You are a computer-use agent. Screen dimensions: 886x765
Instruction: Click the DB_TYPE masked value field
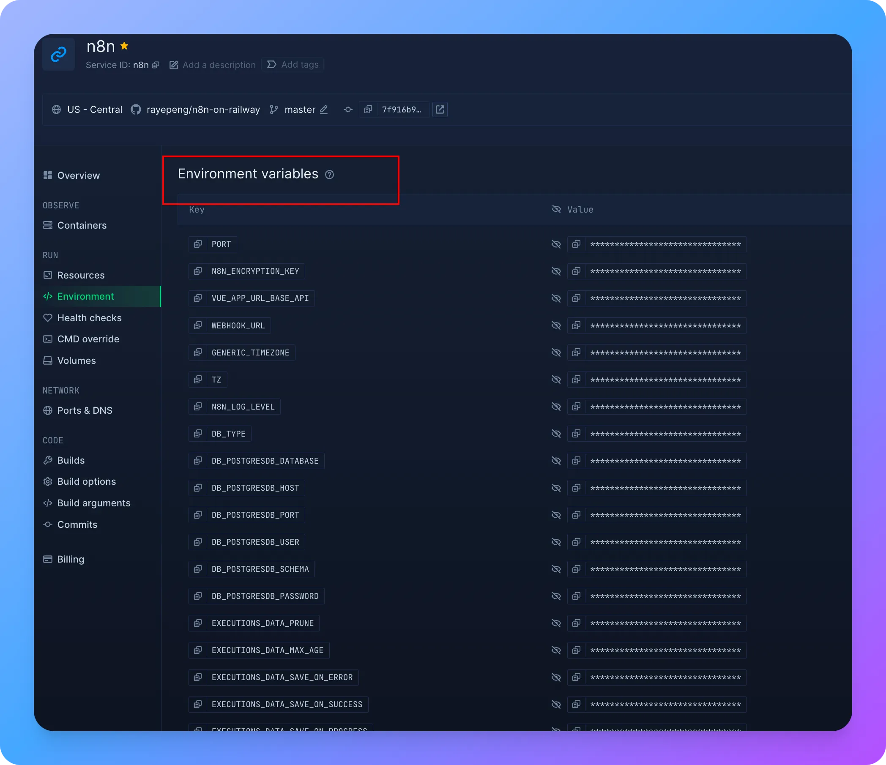[666, 434]
